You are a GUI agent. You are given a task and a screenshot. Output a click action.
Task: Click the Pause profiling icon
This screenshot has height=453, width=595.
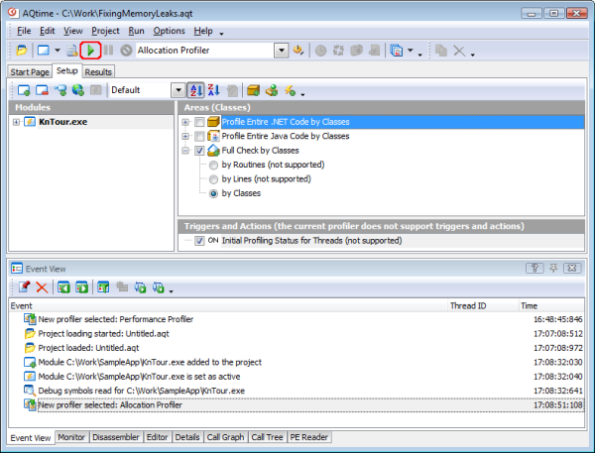click(108, 51)
